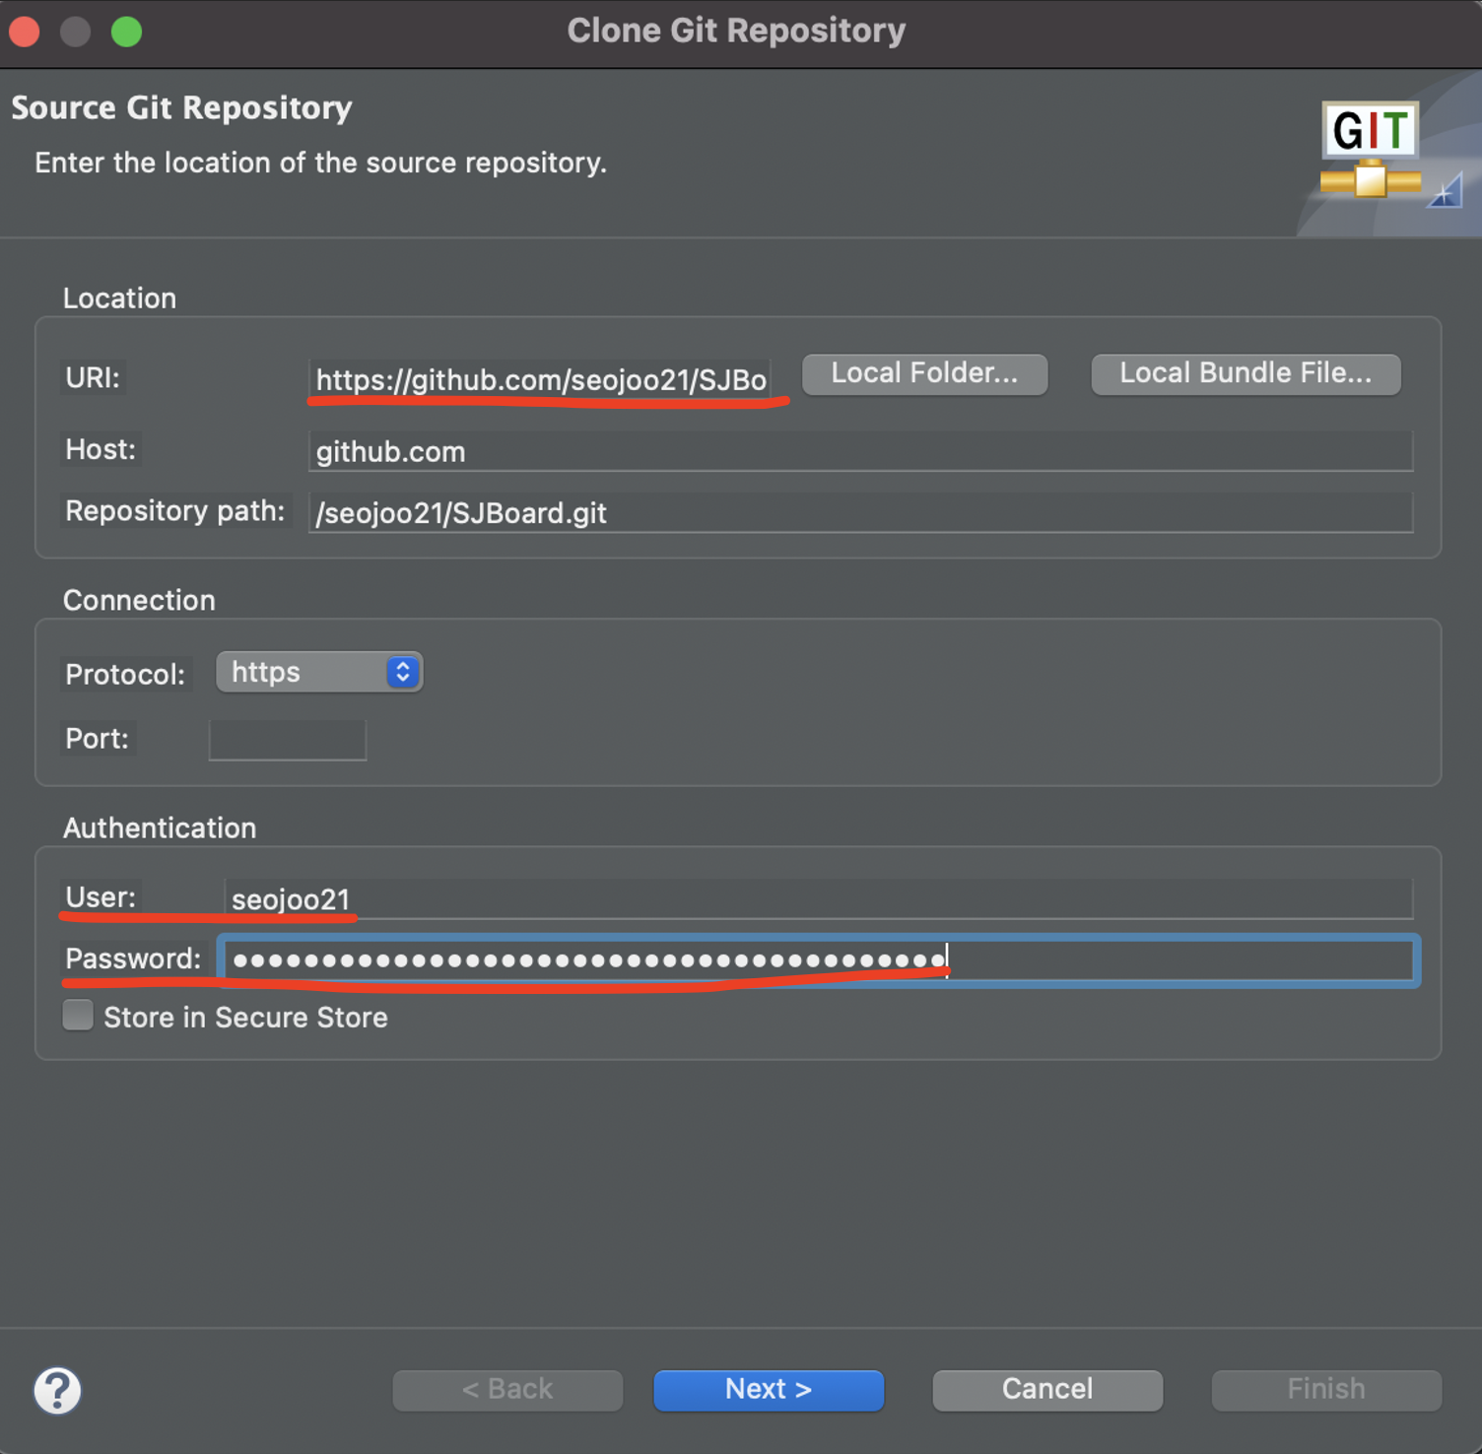
Task: Open the Protocol https dropdown
Action: (x=319, y=673)
